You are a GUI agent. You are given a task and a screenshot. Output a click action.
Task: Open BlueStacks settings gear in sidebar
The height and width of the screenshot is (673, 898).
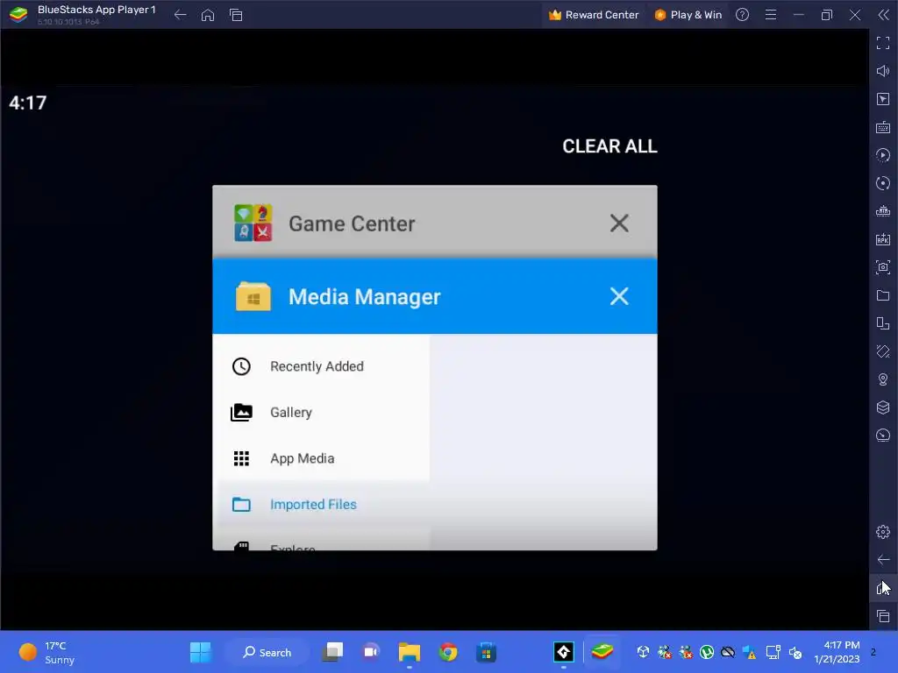point(882,532)
